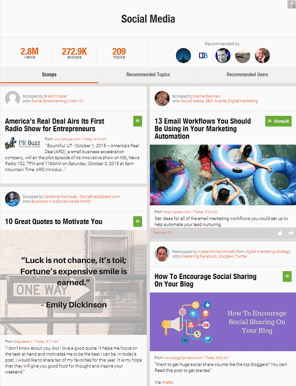Switch to Recommended Topics tab
This screenshot has width=296, height=386.
point(148,75)
